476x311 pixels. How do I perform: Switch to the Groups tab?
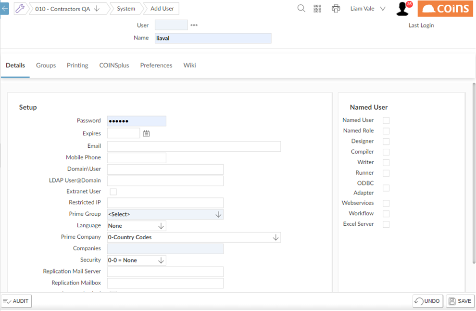click(x=46, y=65)
